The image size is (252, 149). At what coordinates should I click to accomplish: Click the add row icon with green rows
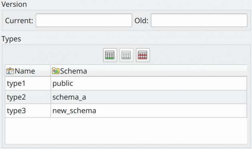(x=110, y=55)
